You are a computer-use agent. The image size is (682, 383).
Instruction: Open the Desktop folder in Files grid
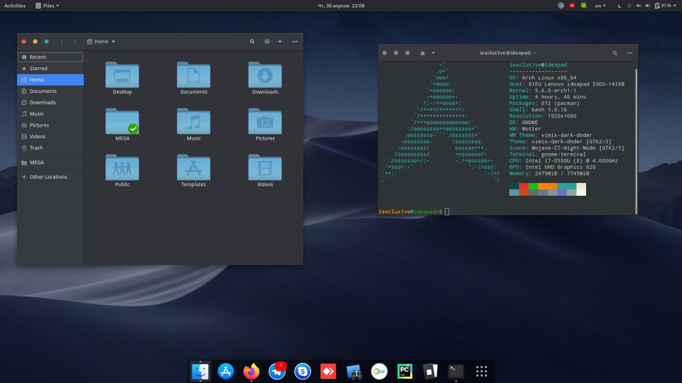click(x=122, y=75)
